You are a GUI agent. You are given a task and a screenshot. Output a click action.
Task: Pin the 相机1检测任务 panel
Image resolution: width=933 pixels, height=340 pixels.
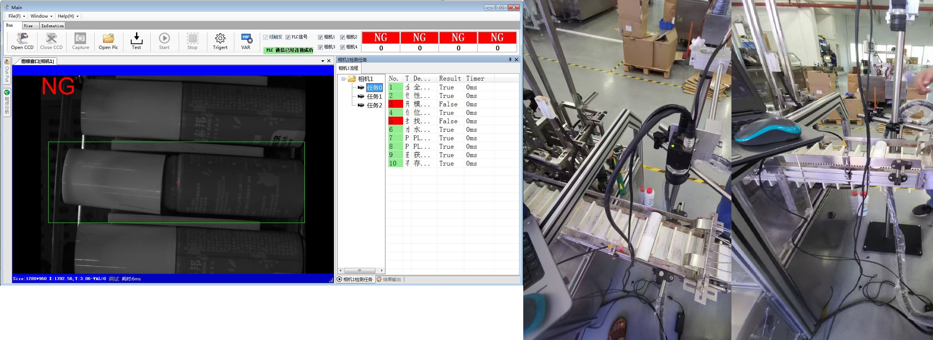point(510,60)
